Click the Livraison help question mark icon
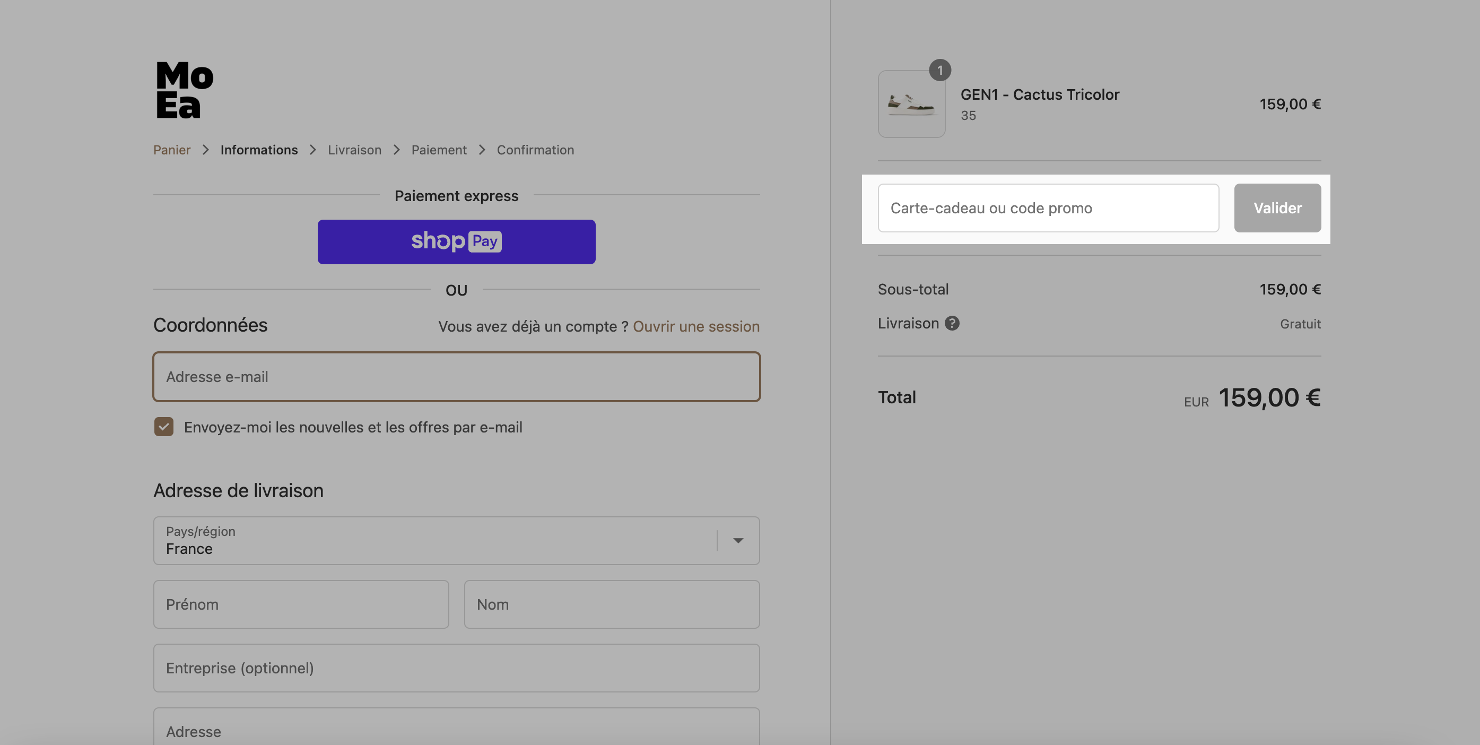 click(952, 324)
